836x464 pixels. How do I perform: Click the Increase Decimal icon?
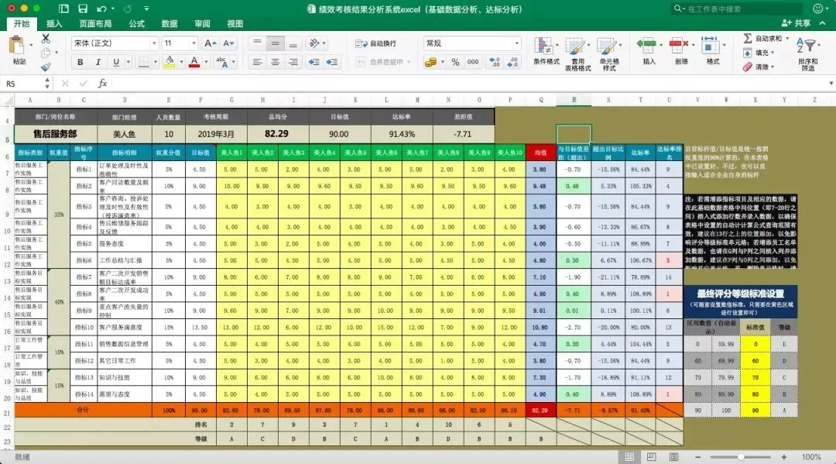494,63
